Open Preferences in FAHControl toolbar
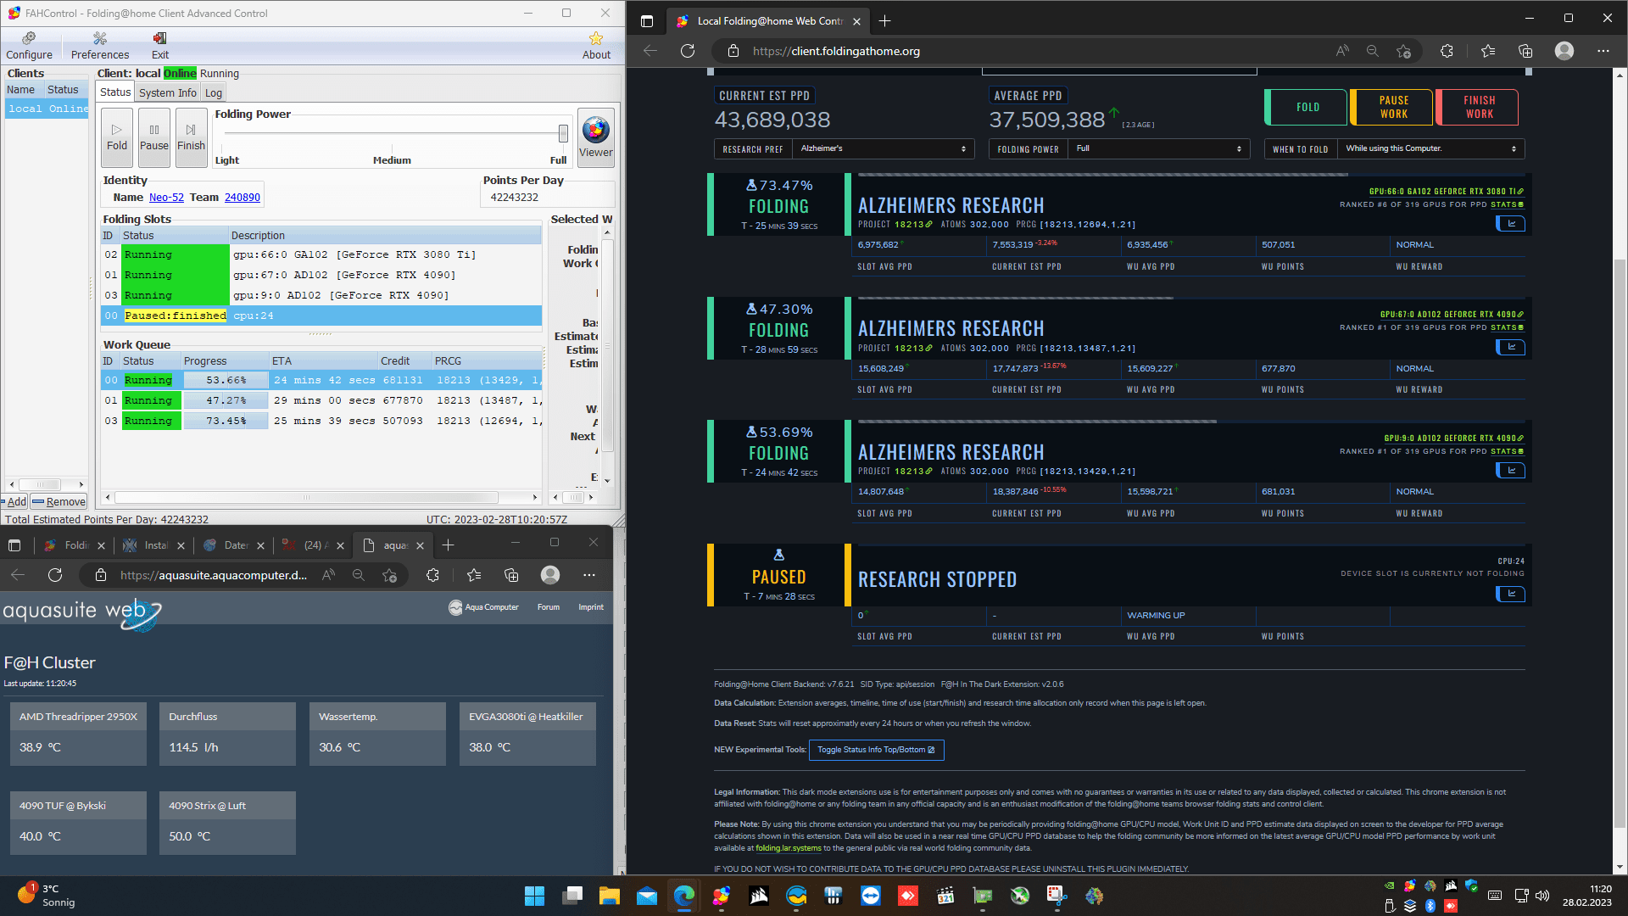This screenshot has width=1628, height=916. tap(100, 46)
